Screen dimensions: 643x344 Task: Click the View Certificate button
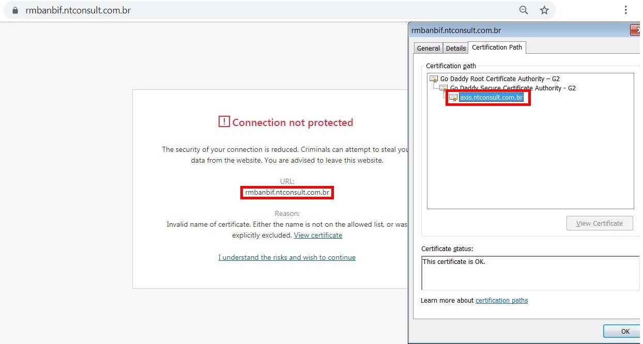(600, 224)
